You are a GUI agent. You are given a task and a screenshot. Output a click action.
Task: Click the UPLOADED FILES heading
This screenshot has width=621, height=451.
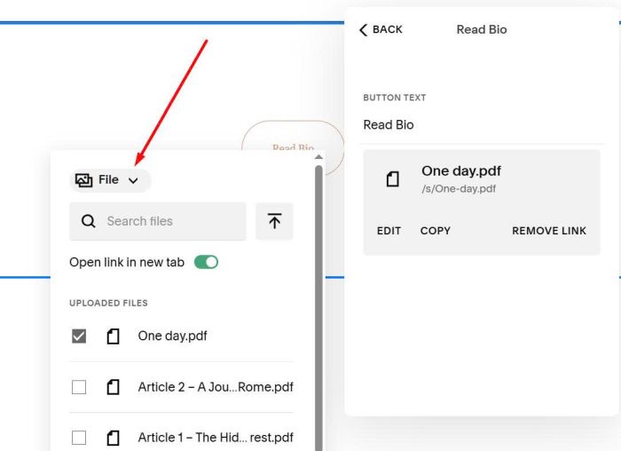tap(108, 303)
